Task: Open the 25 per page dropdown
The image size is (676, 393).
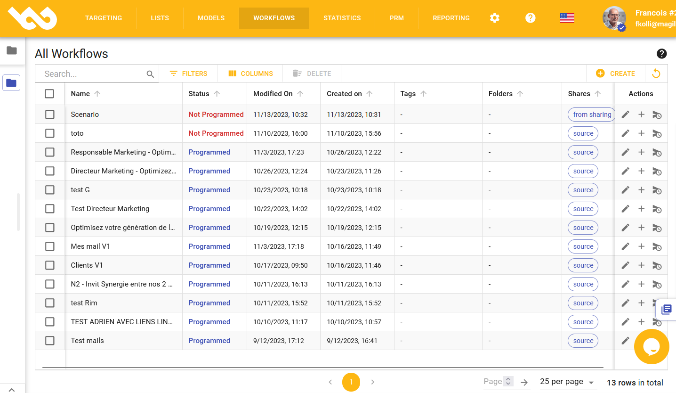Action: (x=567, y=382)
